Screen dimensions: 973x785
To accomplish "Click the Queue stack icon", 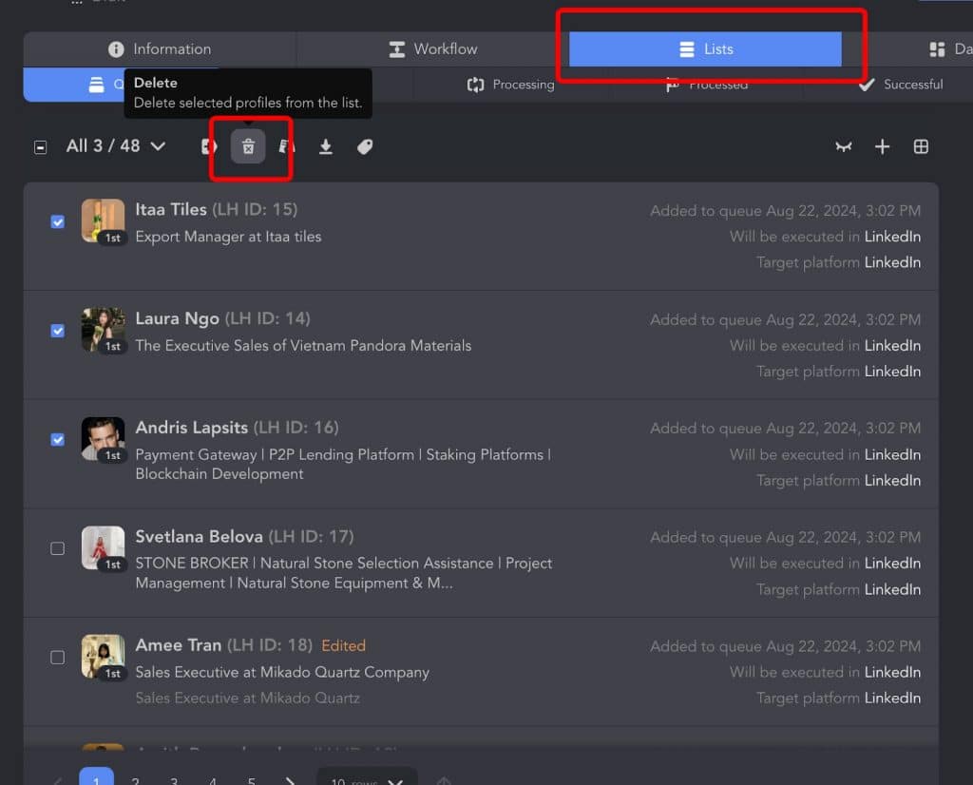I will 96,85.
